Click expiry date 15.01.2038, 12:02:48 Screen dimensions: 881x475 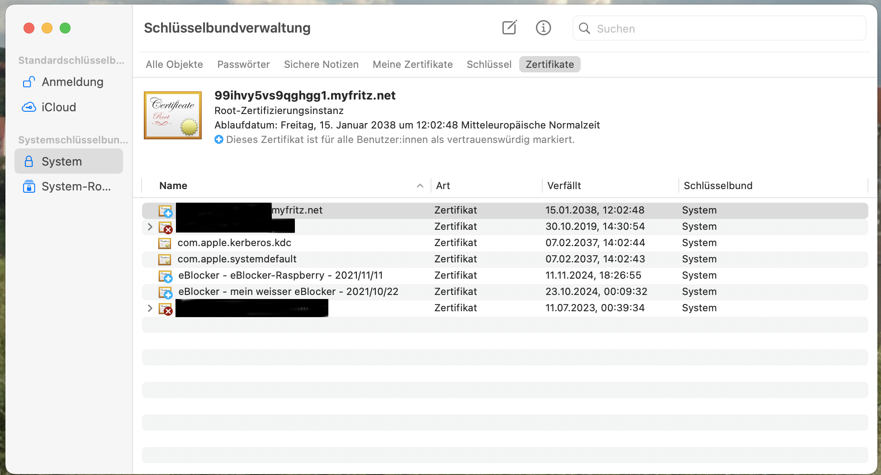point(595,210)
